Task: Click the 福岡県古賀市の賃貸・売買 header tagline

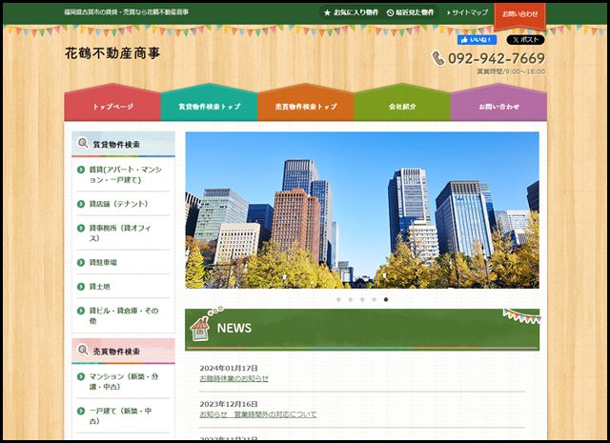Action: 127,12
